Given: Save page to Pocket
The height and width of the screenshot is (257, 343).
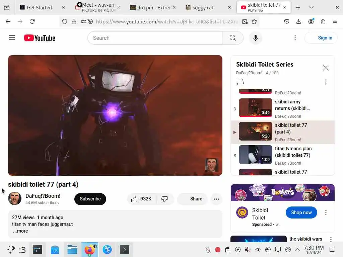Looking at the screenshot, I should [x=287, y=21].
